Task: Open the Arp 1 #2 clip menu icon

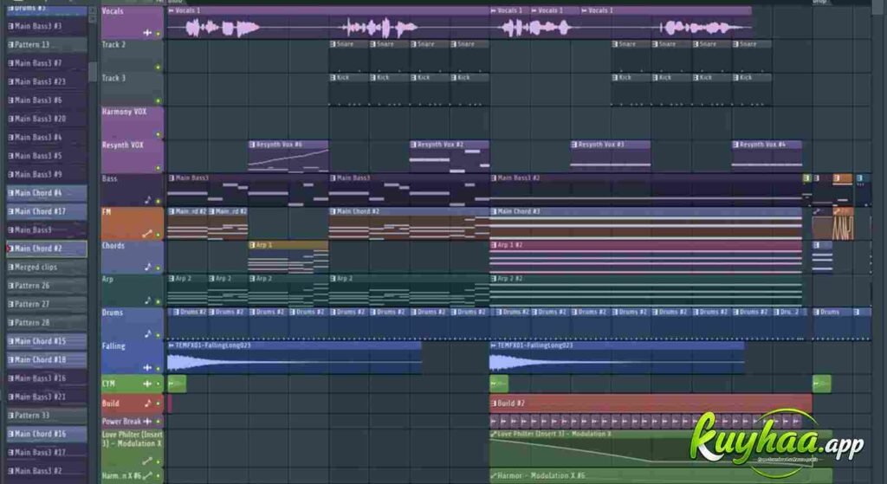Action: (493, 245)
